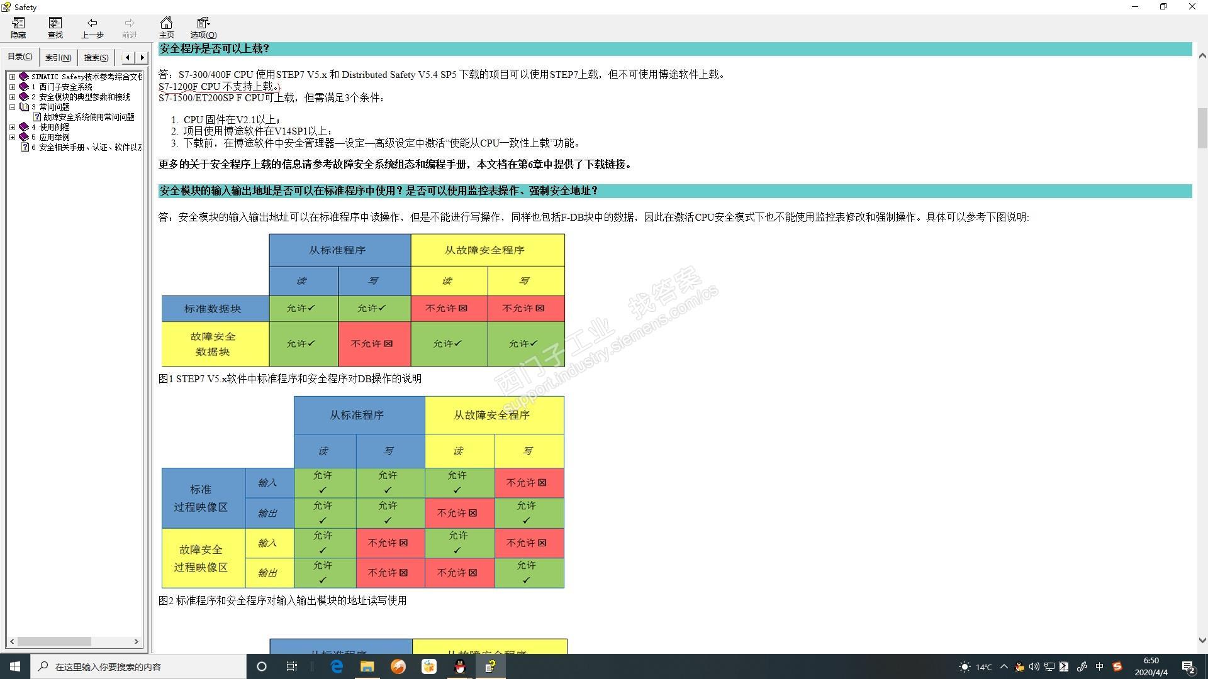
Task: Expand chapter 2 安全模块的典型参数和接线 node
Action: tap(12, 97)
